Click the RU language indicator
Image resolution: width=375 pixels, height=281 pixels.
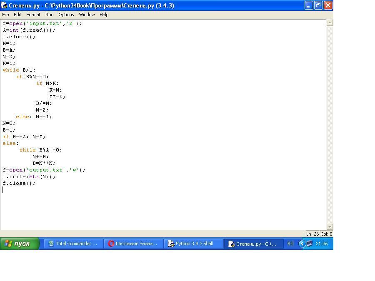point(290,244)
